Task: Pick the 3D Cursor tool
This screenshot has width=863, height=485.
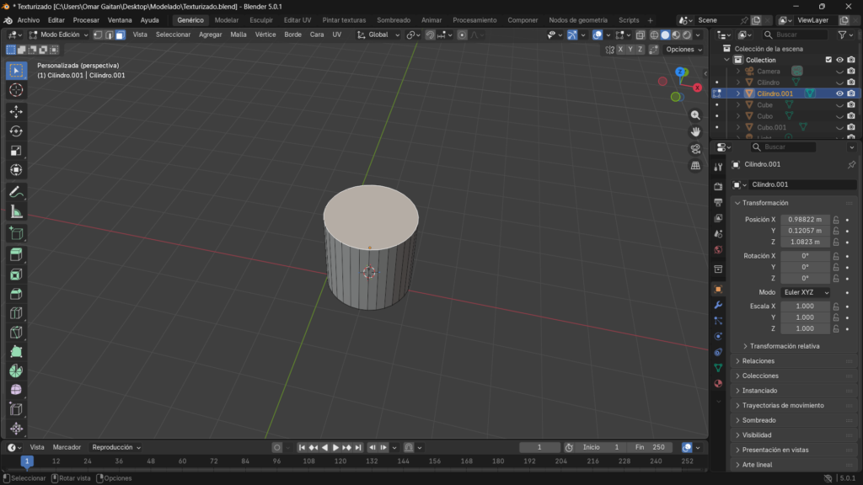Action: click(16, 90)
